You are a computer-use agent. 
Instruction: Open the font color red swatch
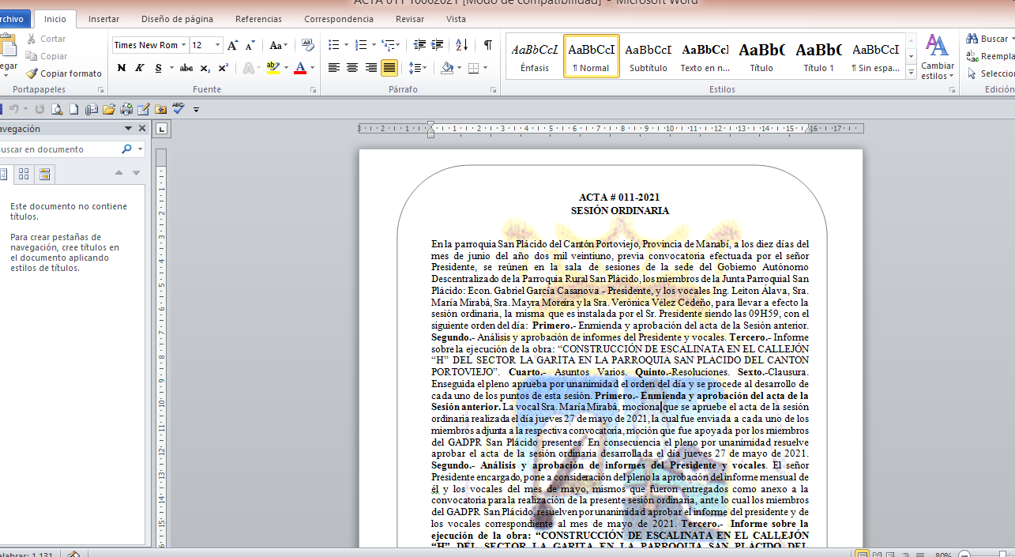tap(300, 68)
